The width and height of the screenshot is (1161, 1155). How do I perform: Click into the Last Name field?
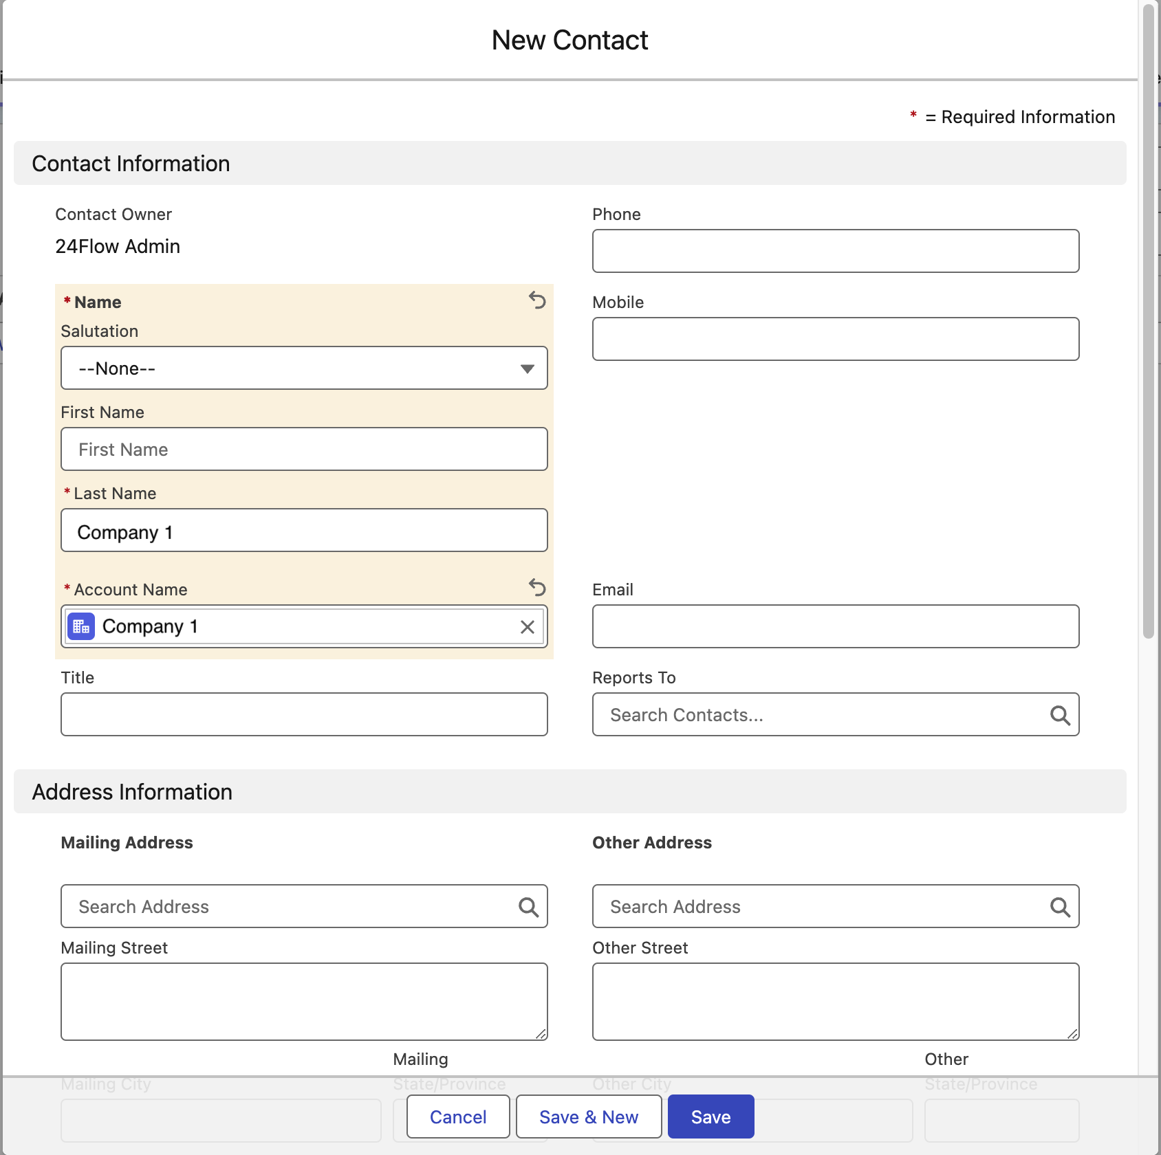point(304,531)
